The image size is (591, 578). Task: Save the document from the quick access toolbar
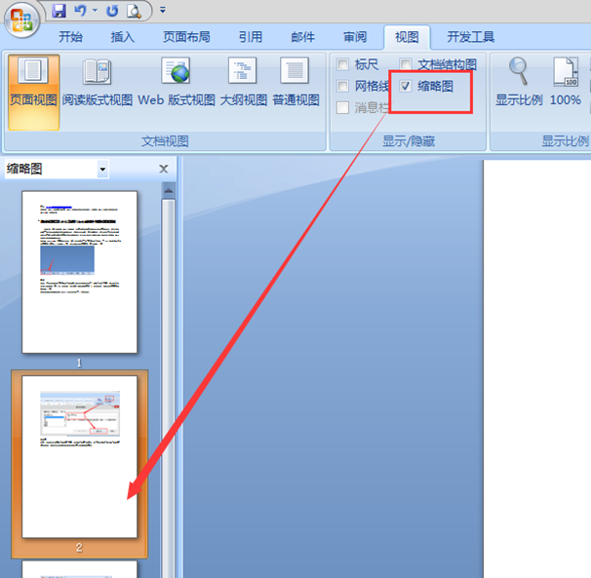click(59, 11)
